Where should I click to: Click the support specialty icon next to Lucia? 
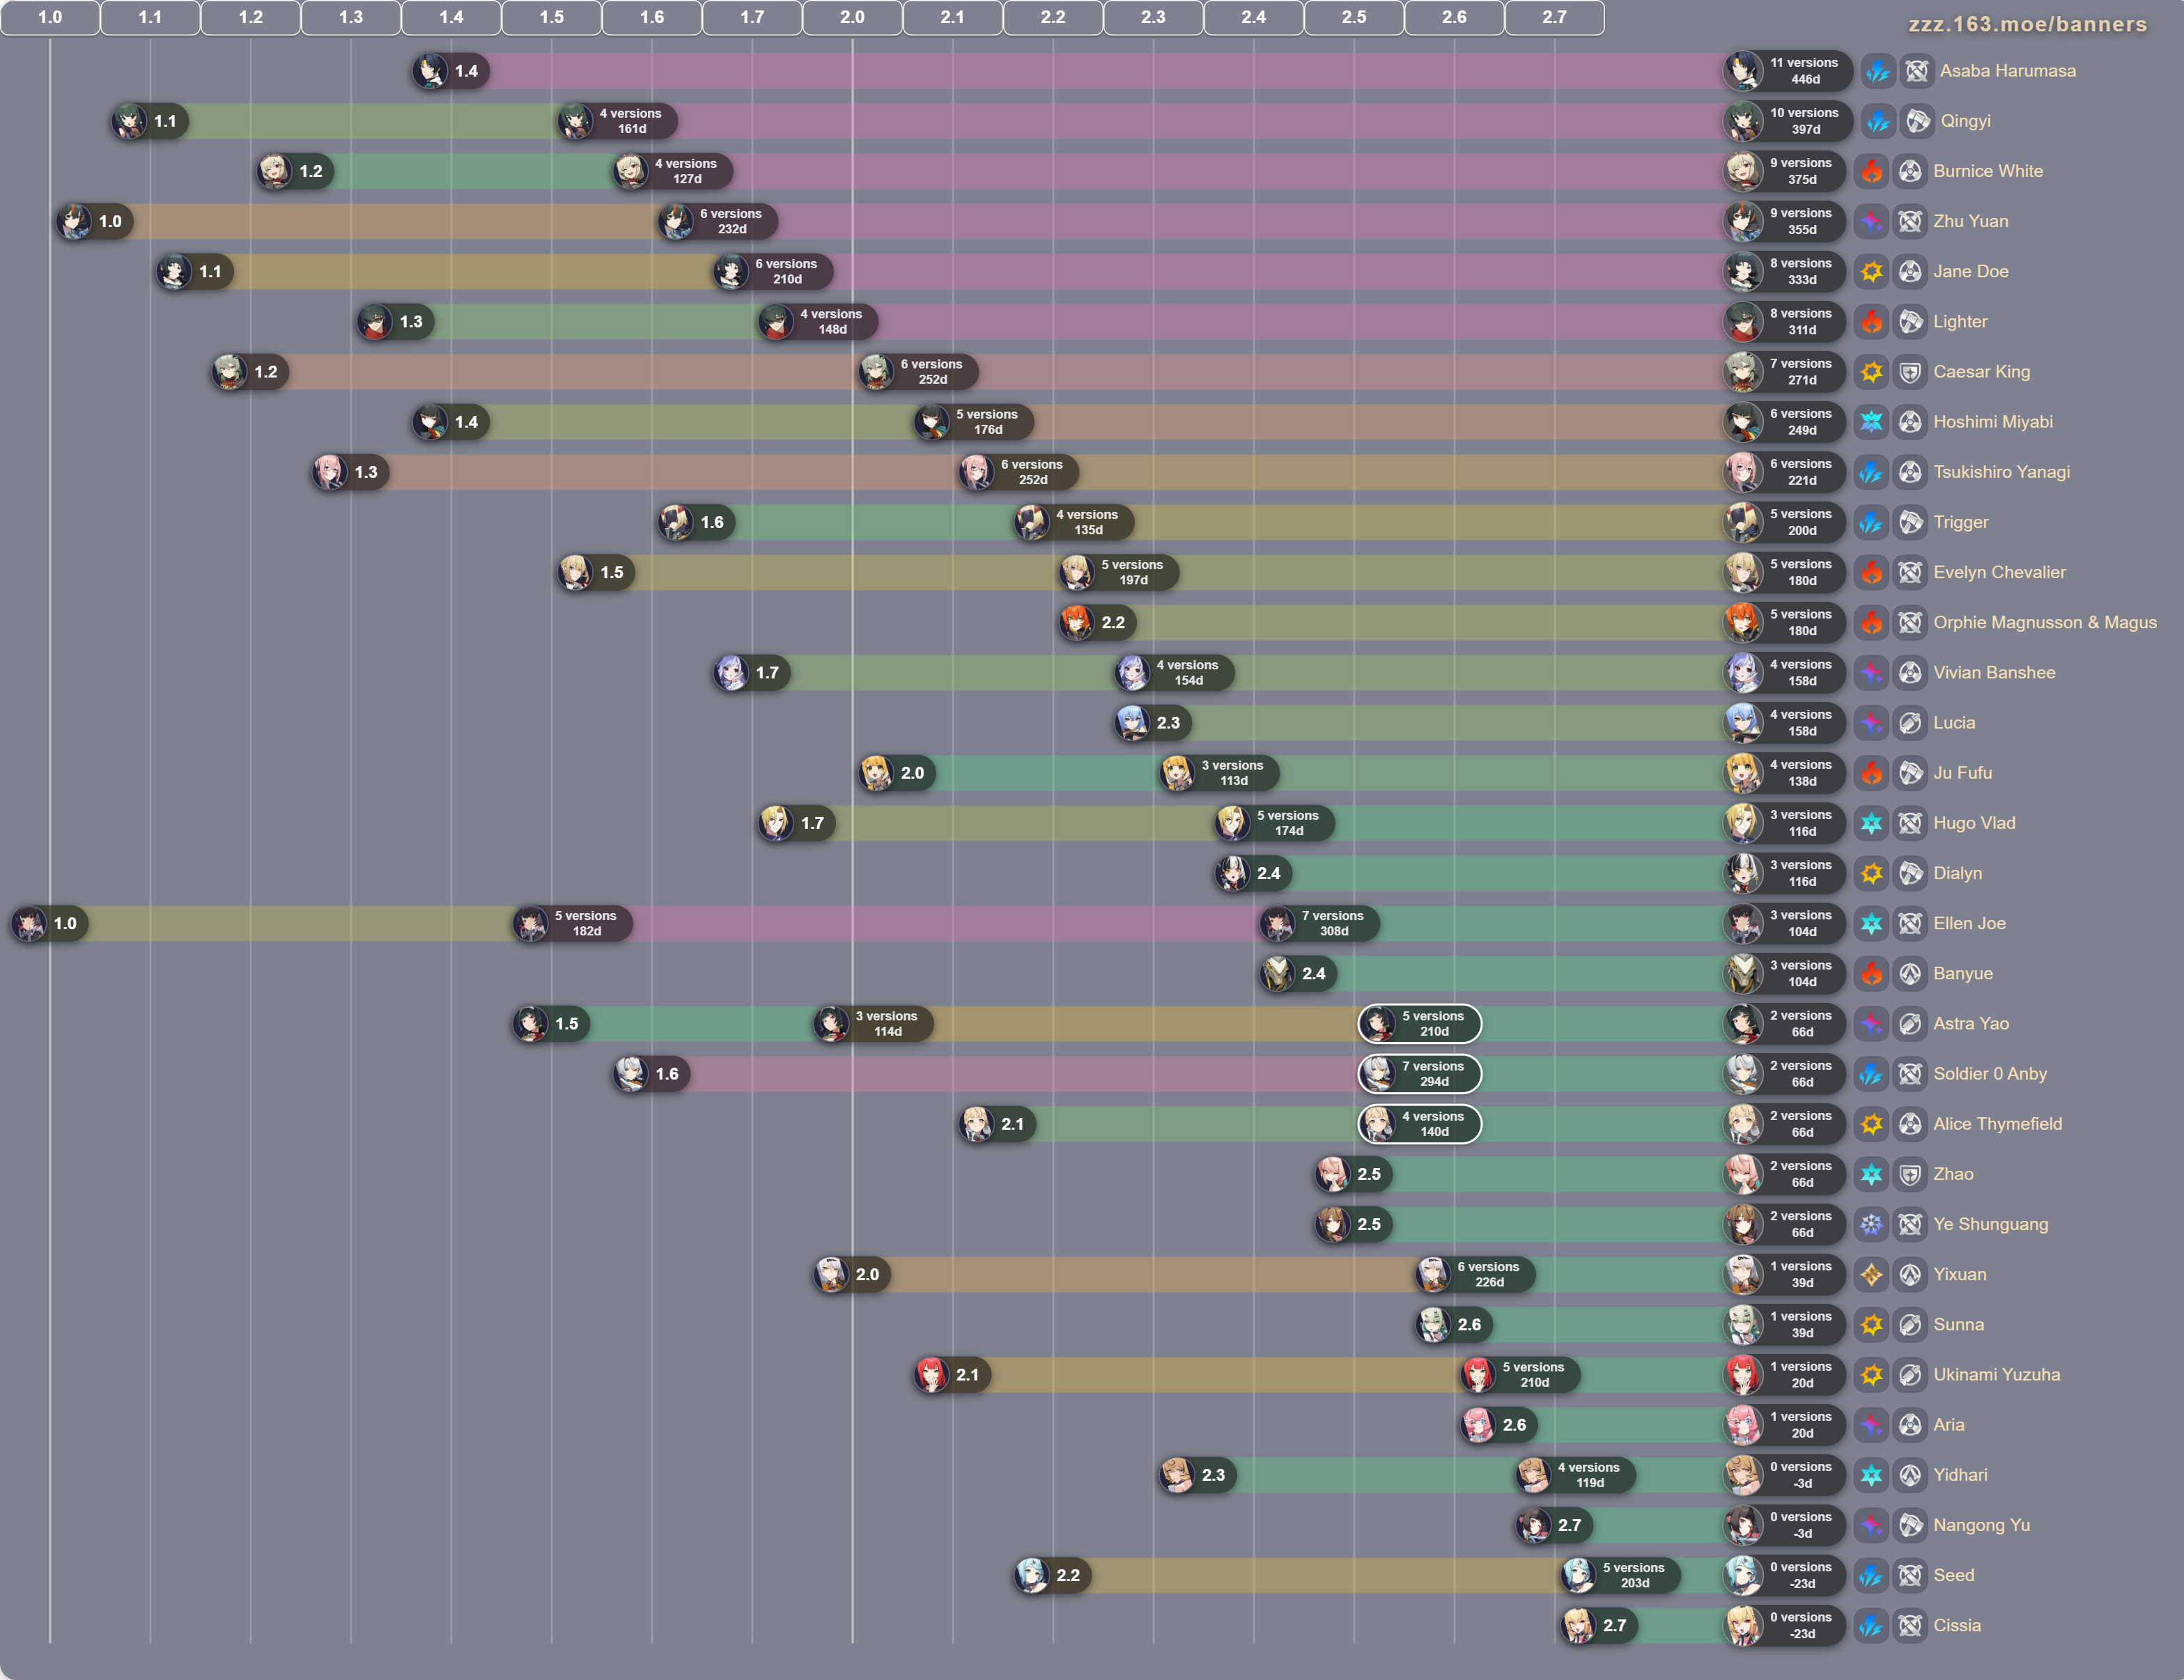pyautogui.click(x=1909, y=723)
